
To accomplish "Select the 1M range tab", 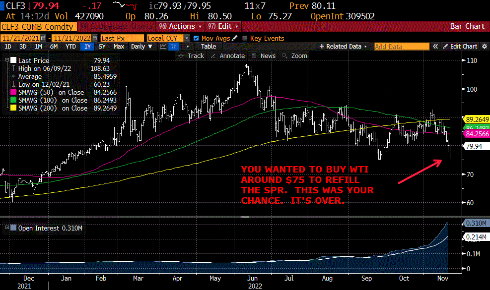I will pos(38,47).
